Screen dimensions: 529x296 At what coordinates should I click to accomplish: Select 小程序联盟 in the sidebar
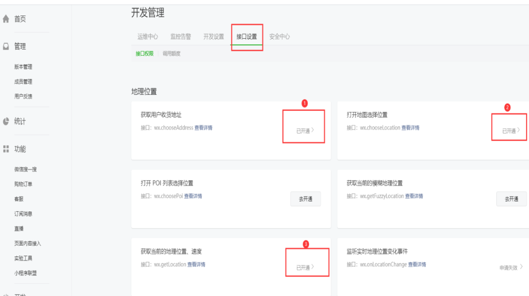click(25, 273)
